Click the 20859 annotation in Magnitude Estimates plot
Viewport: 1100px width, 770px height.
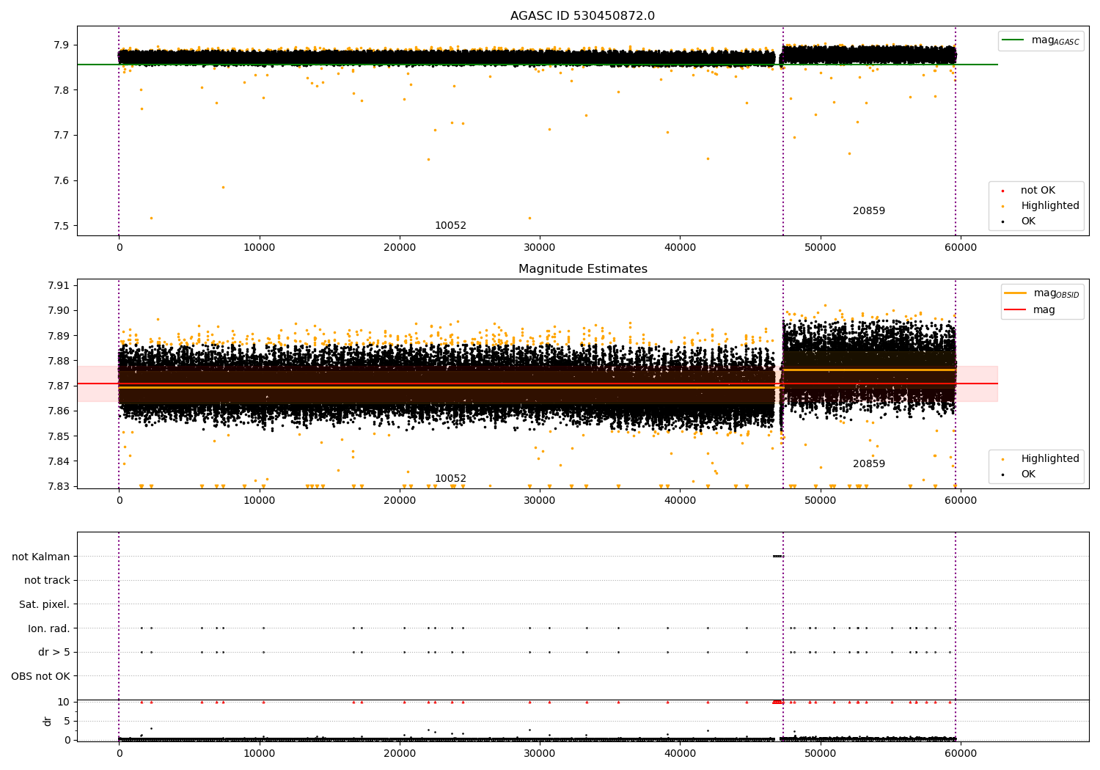[869, 464]
